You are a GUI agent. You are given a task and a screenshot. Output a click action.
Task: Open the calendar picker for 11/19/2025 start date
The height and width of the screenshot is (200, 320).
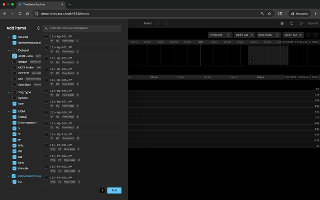click(228, 35)
